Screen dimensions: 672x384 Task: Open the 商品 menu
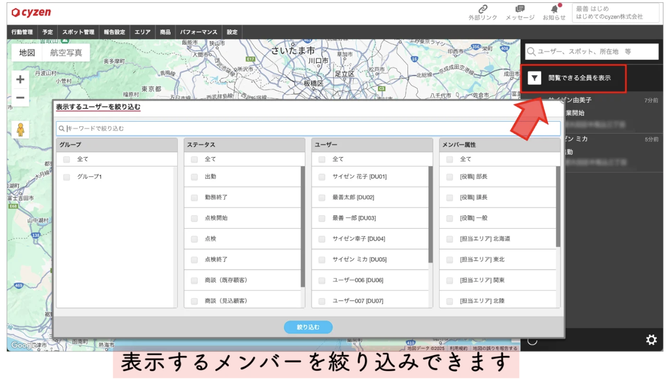(x=165, y=32)
